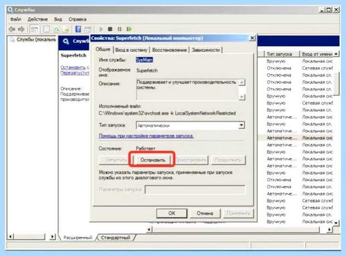The width and height of the screenshot is (346, 256).
Task: Click OK in the Superfetch properties dialog
Action: (172, 213)
